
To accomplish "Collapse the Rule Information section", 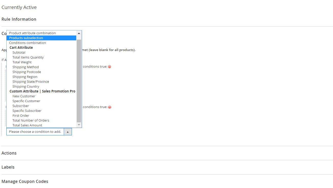I will [19, 19].
